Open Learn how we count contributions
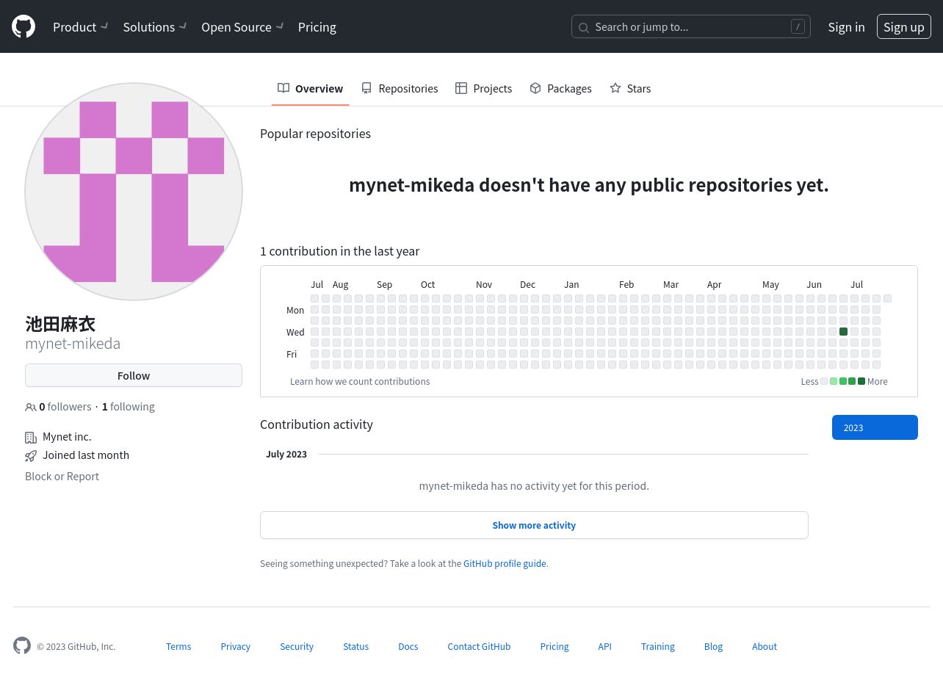 [x=360, y=381]
